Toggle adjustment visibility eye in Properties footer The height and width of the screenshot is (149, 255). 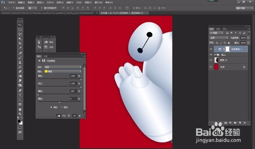tap(75, 116)
